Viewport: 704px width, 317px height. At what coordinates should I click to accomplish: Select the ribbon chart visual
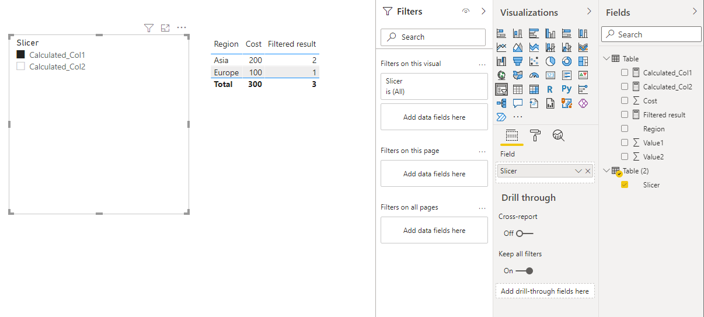[583, 47]
